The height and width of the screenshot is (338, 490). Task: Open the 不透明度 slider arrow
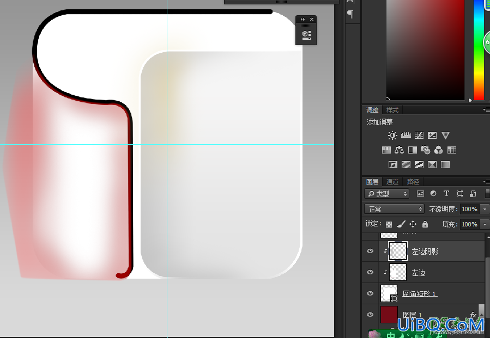point(485,209)
